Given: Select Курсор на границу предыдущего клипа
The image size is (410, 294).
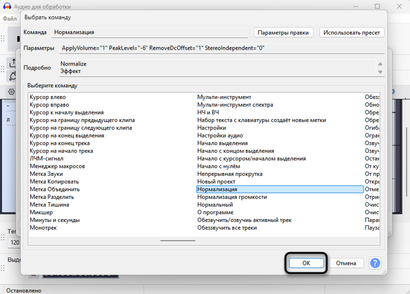Looking at the screenshot, I should tap(82, 120).
